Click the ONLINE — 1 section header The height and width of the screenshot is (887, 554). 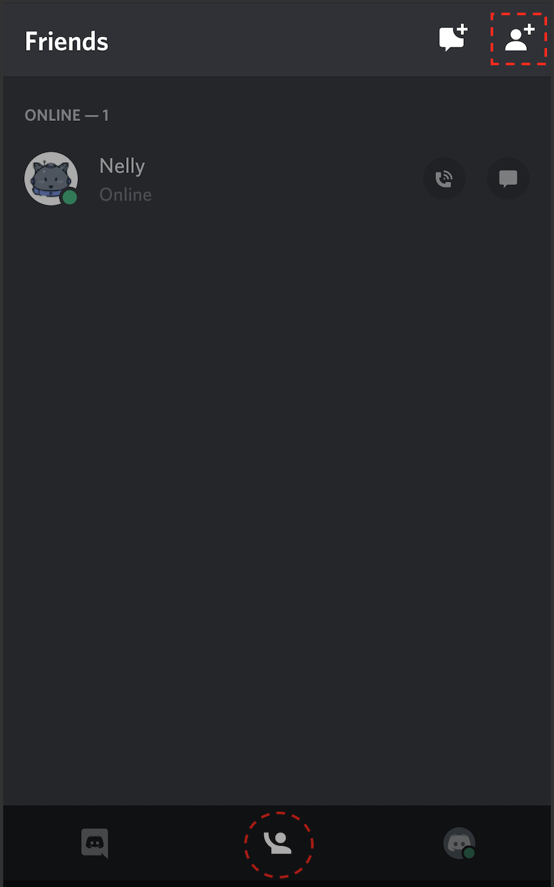tap(67, 115)
